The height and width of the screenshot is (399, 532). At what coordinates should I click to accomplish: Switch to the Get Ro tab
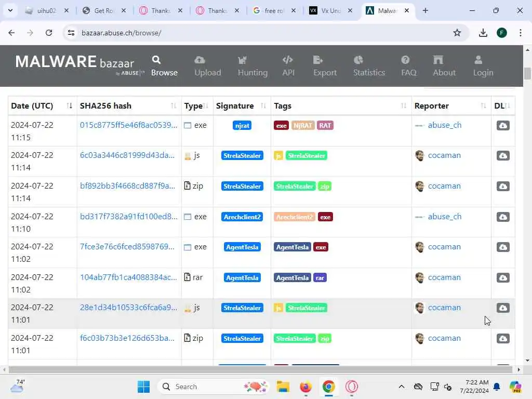[103, 10]
